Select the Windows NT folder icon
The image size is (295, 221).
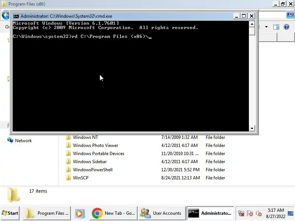pos(68,137)
